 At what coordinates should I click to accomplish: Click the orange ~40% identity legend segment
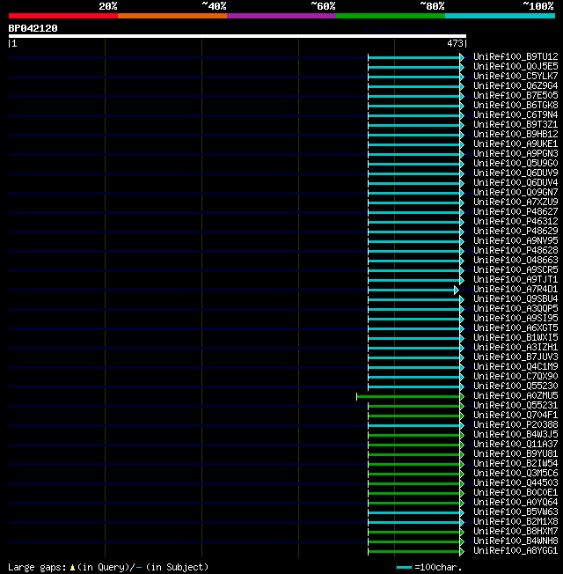tap(172, 16)
